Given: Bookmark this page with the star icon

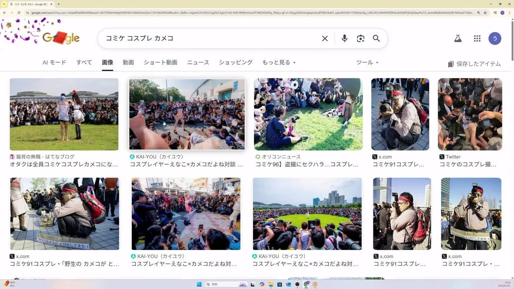Looking at the screenshot, I should click(x=486, y=13).
